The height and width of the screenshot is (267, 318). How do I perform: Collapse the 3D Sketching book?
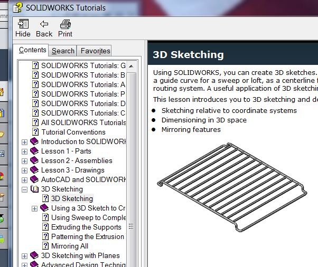[24, 189]
